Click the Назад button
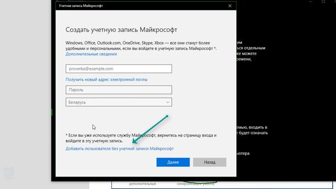 pyautogui.click(x=209, y=162)
